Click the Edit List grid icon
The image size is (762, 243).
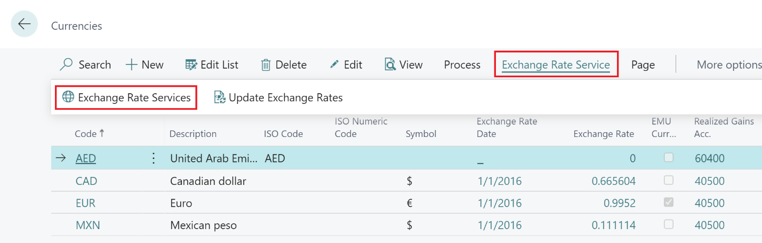click(191, 65)
